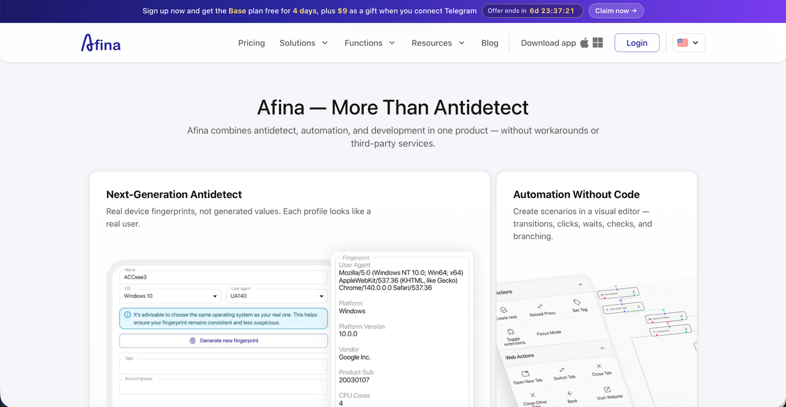This screenshot has height=407, width=786.
Task: Click the Toggle extensions puzzle icon
Action: click(x=511, y=332)
